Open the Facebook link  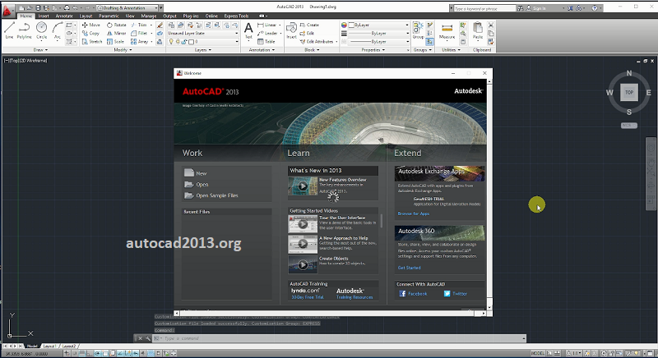413,293
